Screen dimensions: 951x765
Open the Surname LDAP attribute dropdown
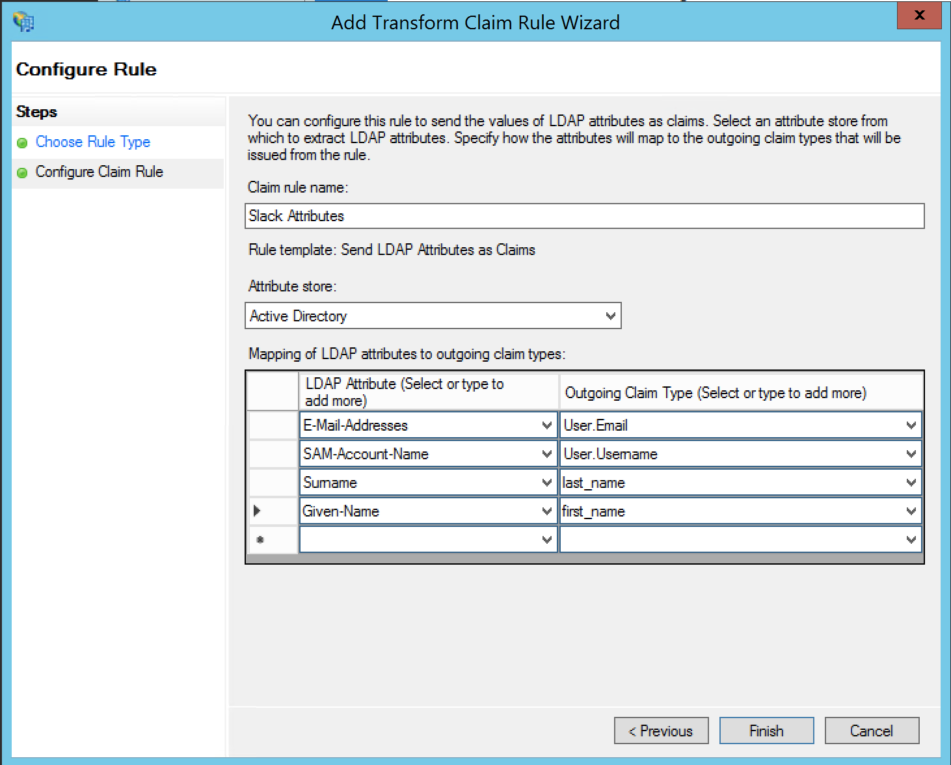point(546,483)
